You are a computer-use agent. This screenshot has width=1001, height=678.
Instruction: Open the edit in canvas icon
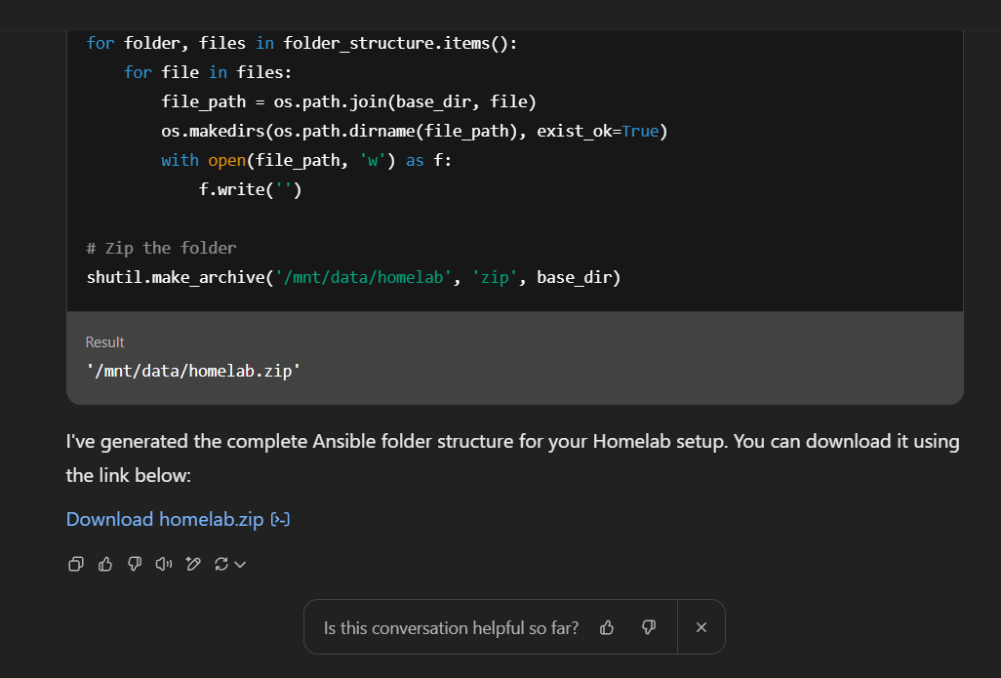(x=193, y=564)
